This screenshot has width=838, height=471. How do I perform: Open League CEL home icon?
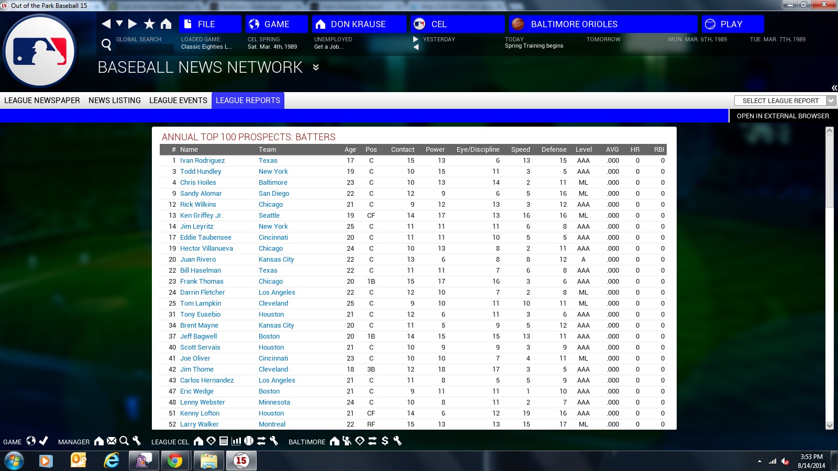point(199,441)
